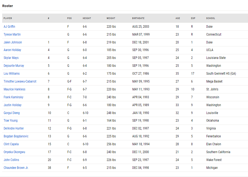Open Timothe Luwawu-Cabarrot's profile

[20, 81]
